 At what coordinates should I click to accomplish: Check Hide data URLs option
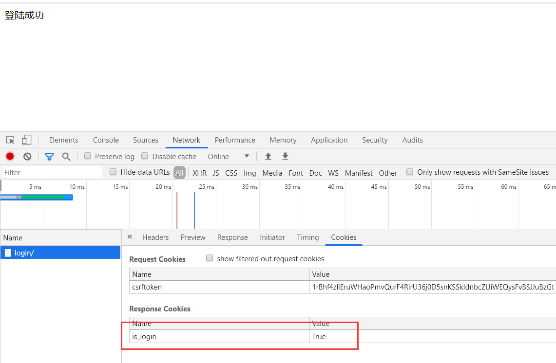tap(113, 172)
